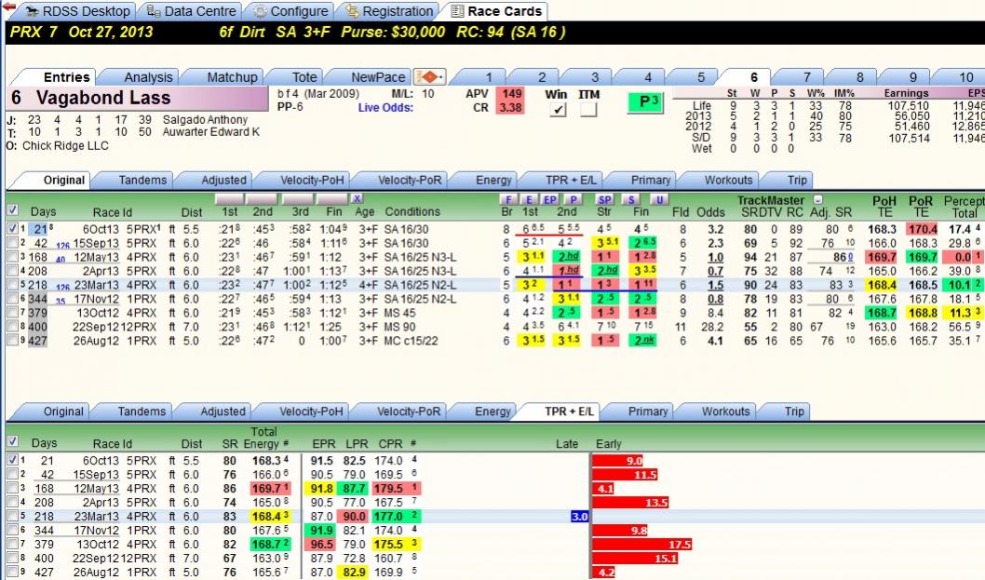Viewport: 985px width, 580px height.
Task: Toggle select-all checkbox in TPR + E/L table header
Action: coord(12,441)
